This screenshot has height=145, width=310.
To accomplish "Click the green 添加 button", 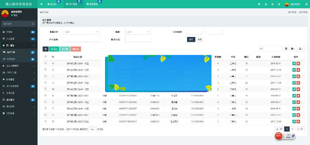I will (53, 49).
